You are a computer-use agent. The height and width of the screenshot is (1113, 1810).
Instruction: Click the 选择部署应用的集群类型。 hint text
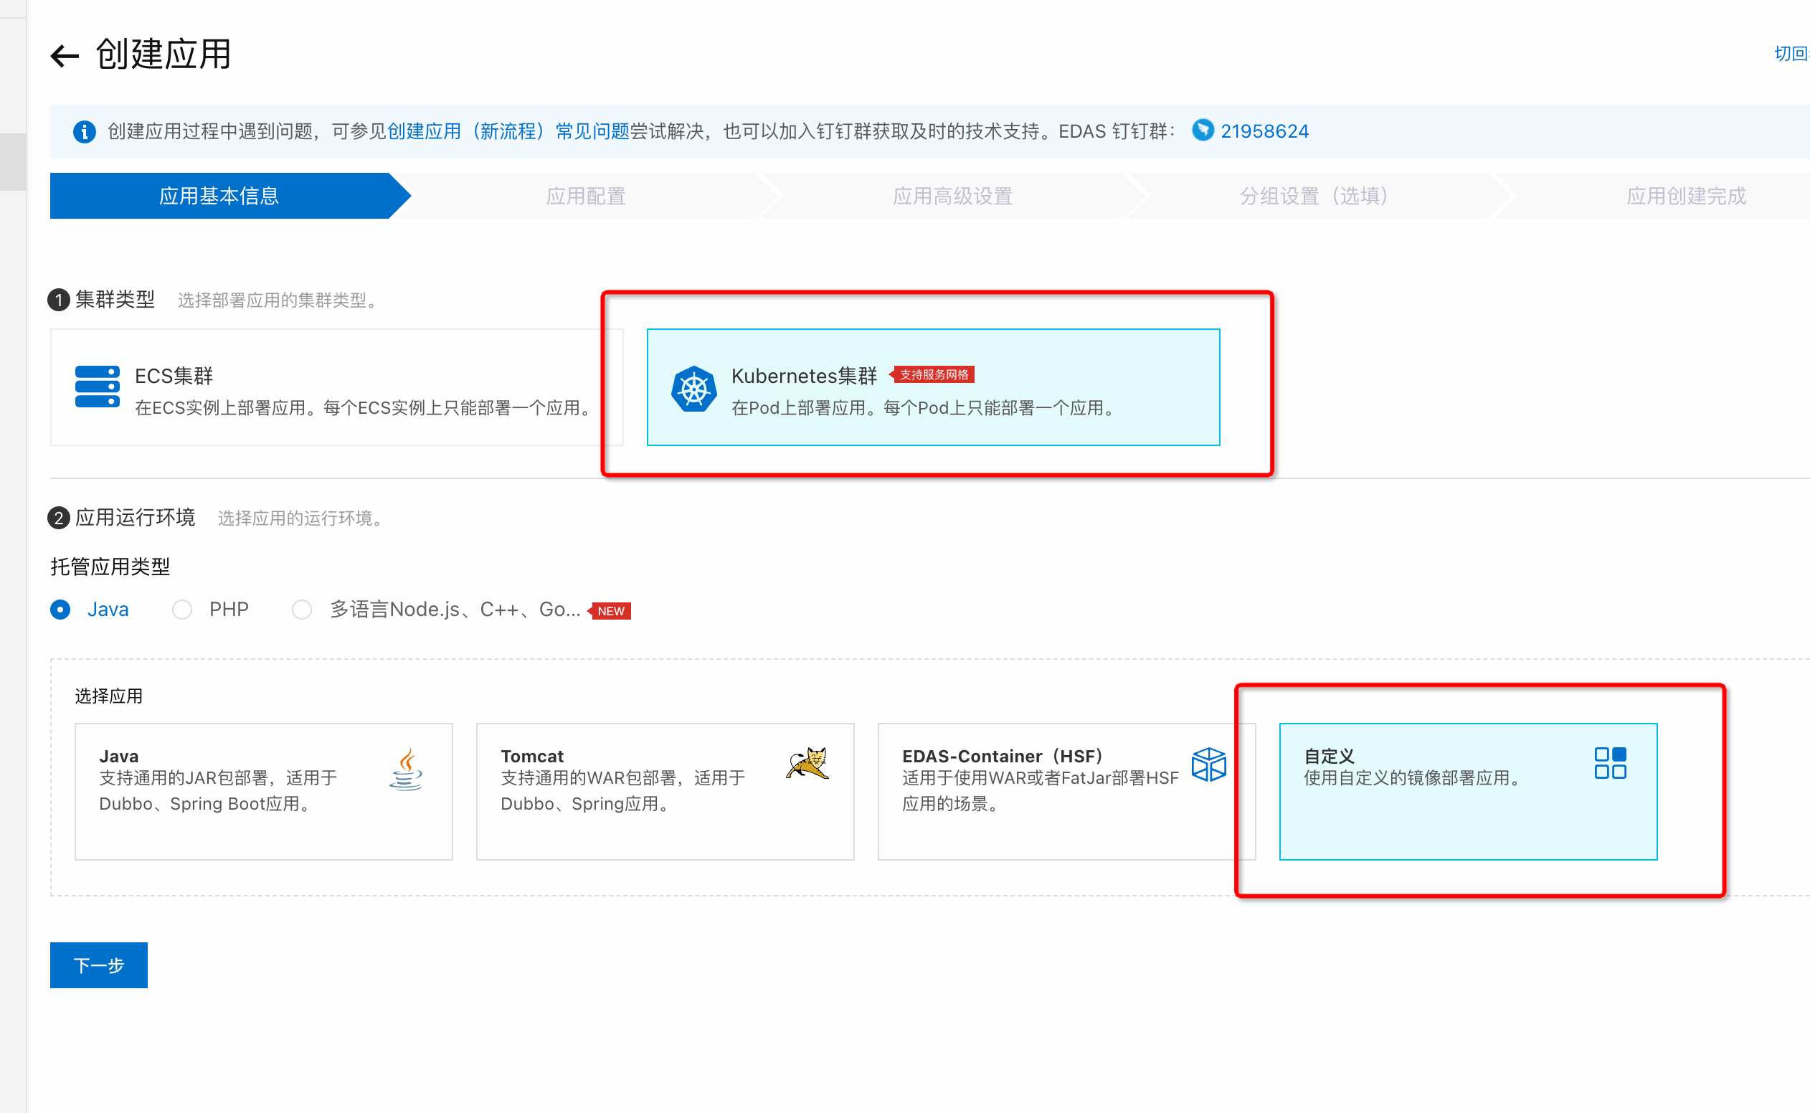coord(280,300)
